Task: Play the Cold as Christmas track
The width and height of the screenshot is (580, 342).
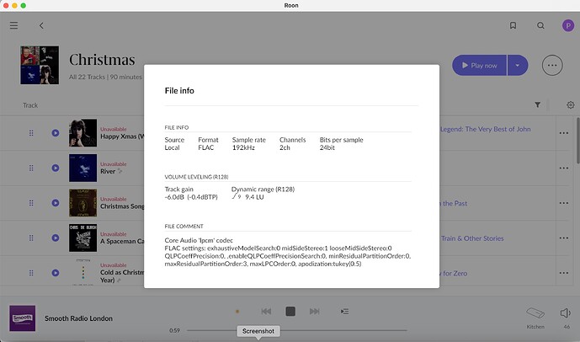Action: pos(56,273)
